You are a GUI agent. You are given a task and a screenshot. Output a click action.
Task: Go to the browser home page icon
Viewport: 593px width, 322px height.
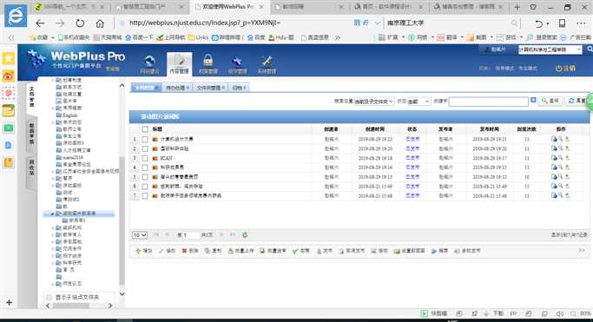(x=100, y=23)
